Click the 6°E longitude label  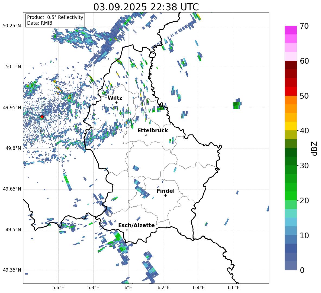(128, 288)
